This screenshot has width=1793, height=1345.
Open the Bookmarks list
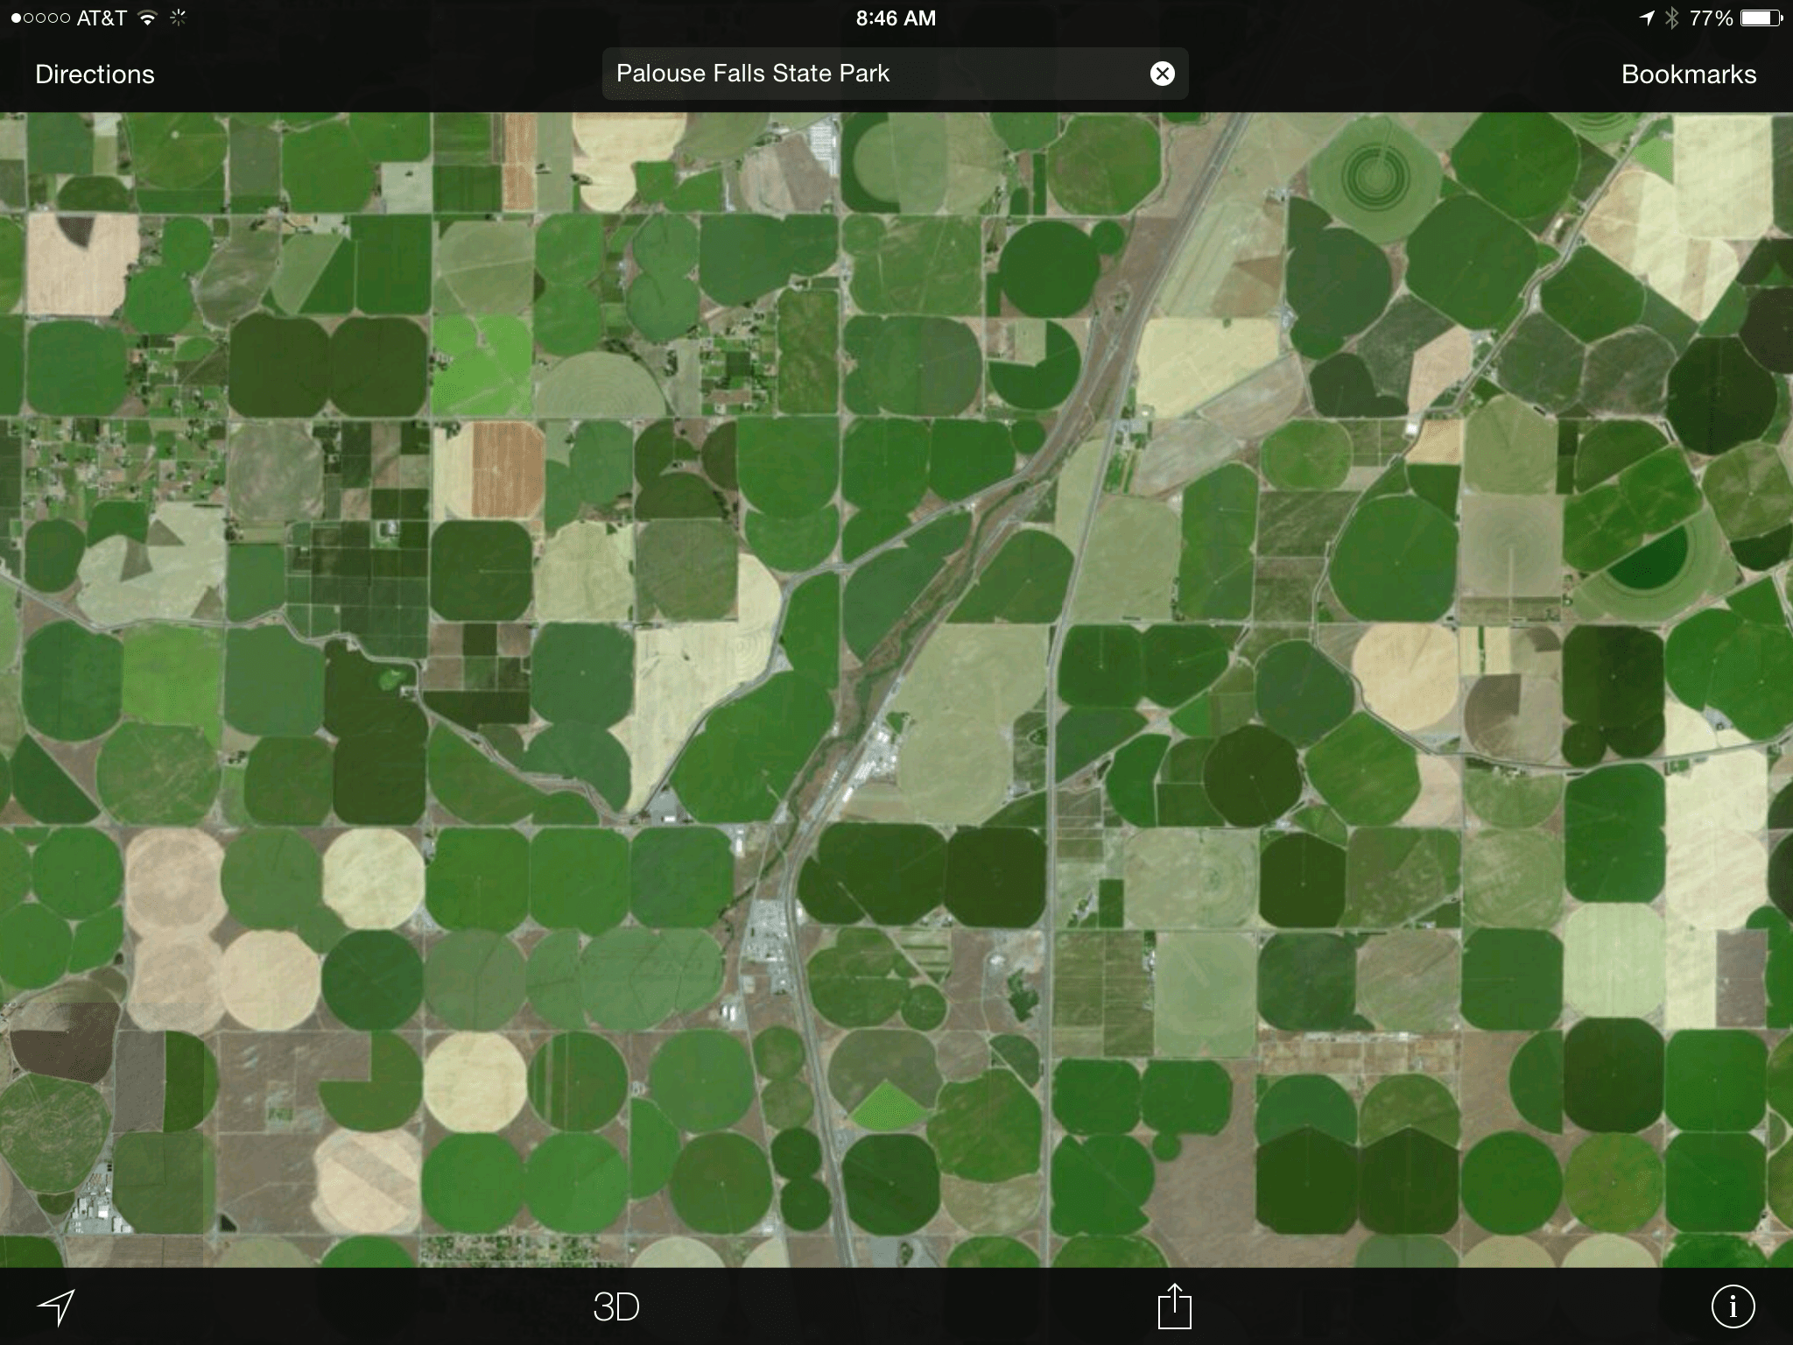click(1688, 74)
